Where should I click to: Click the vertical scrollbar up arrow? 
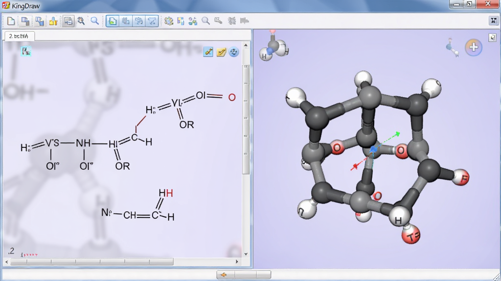[x=246, y=45]
